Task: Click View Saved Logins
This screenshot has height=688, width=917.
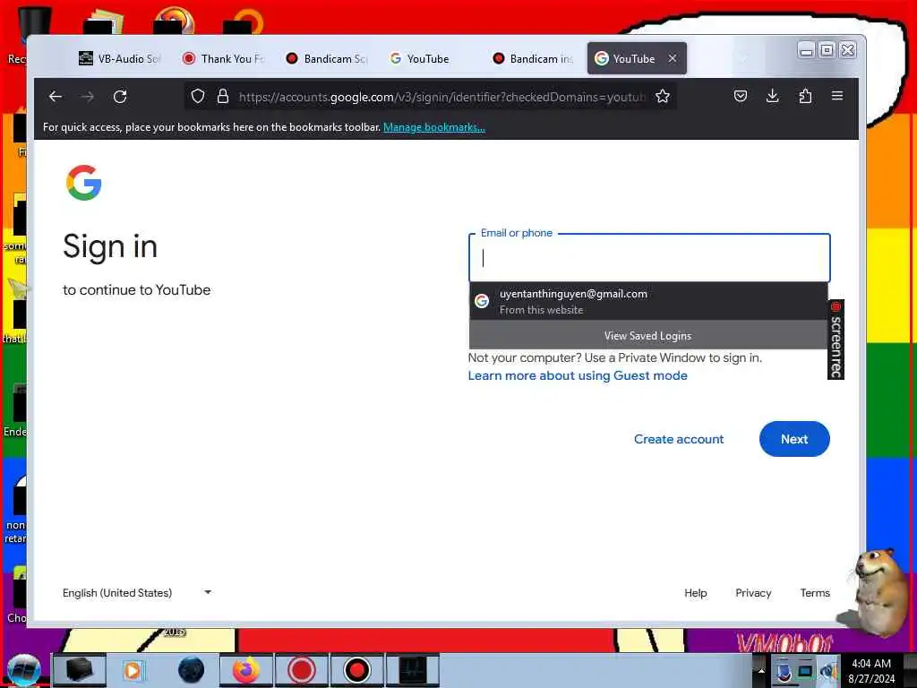Action: point(648,335)
